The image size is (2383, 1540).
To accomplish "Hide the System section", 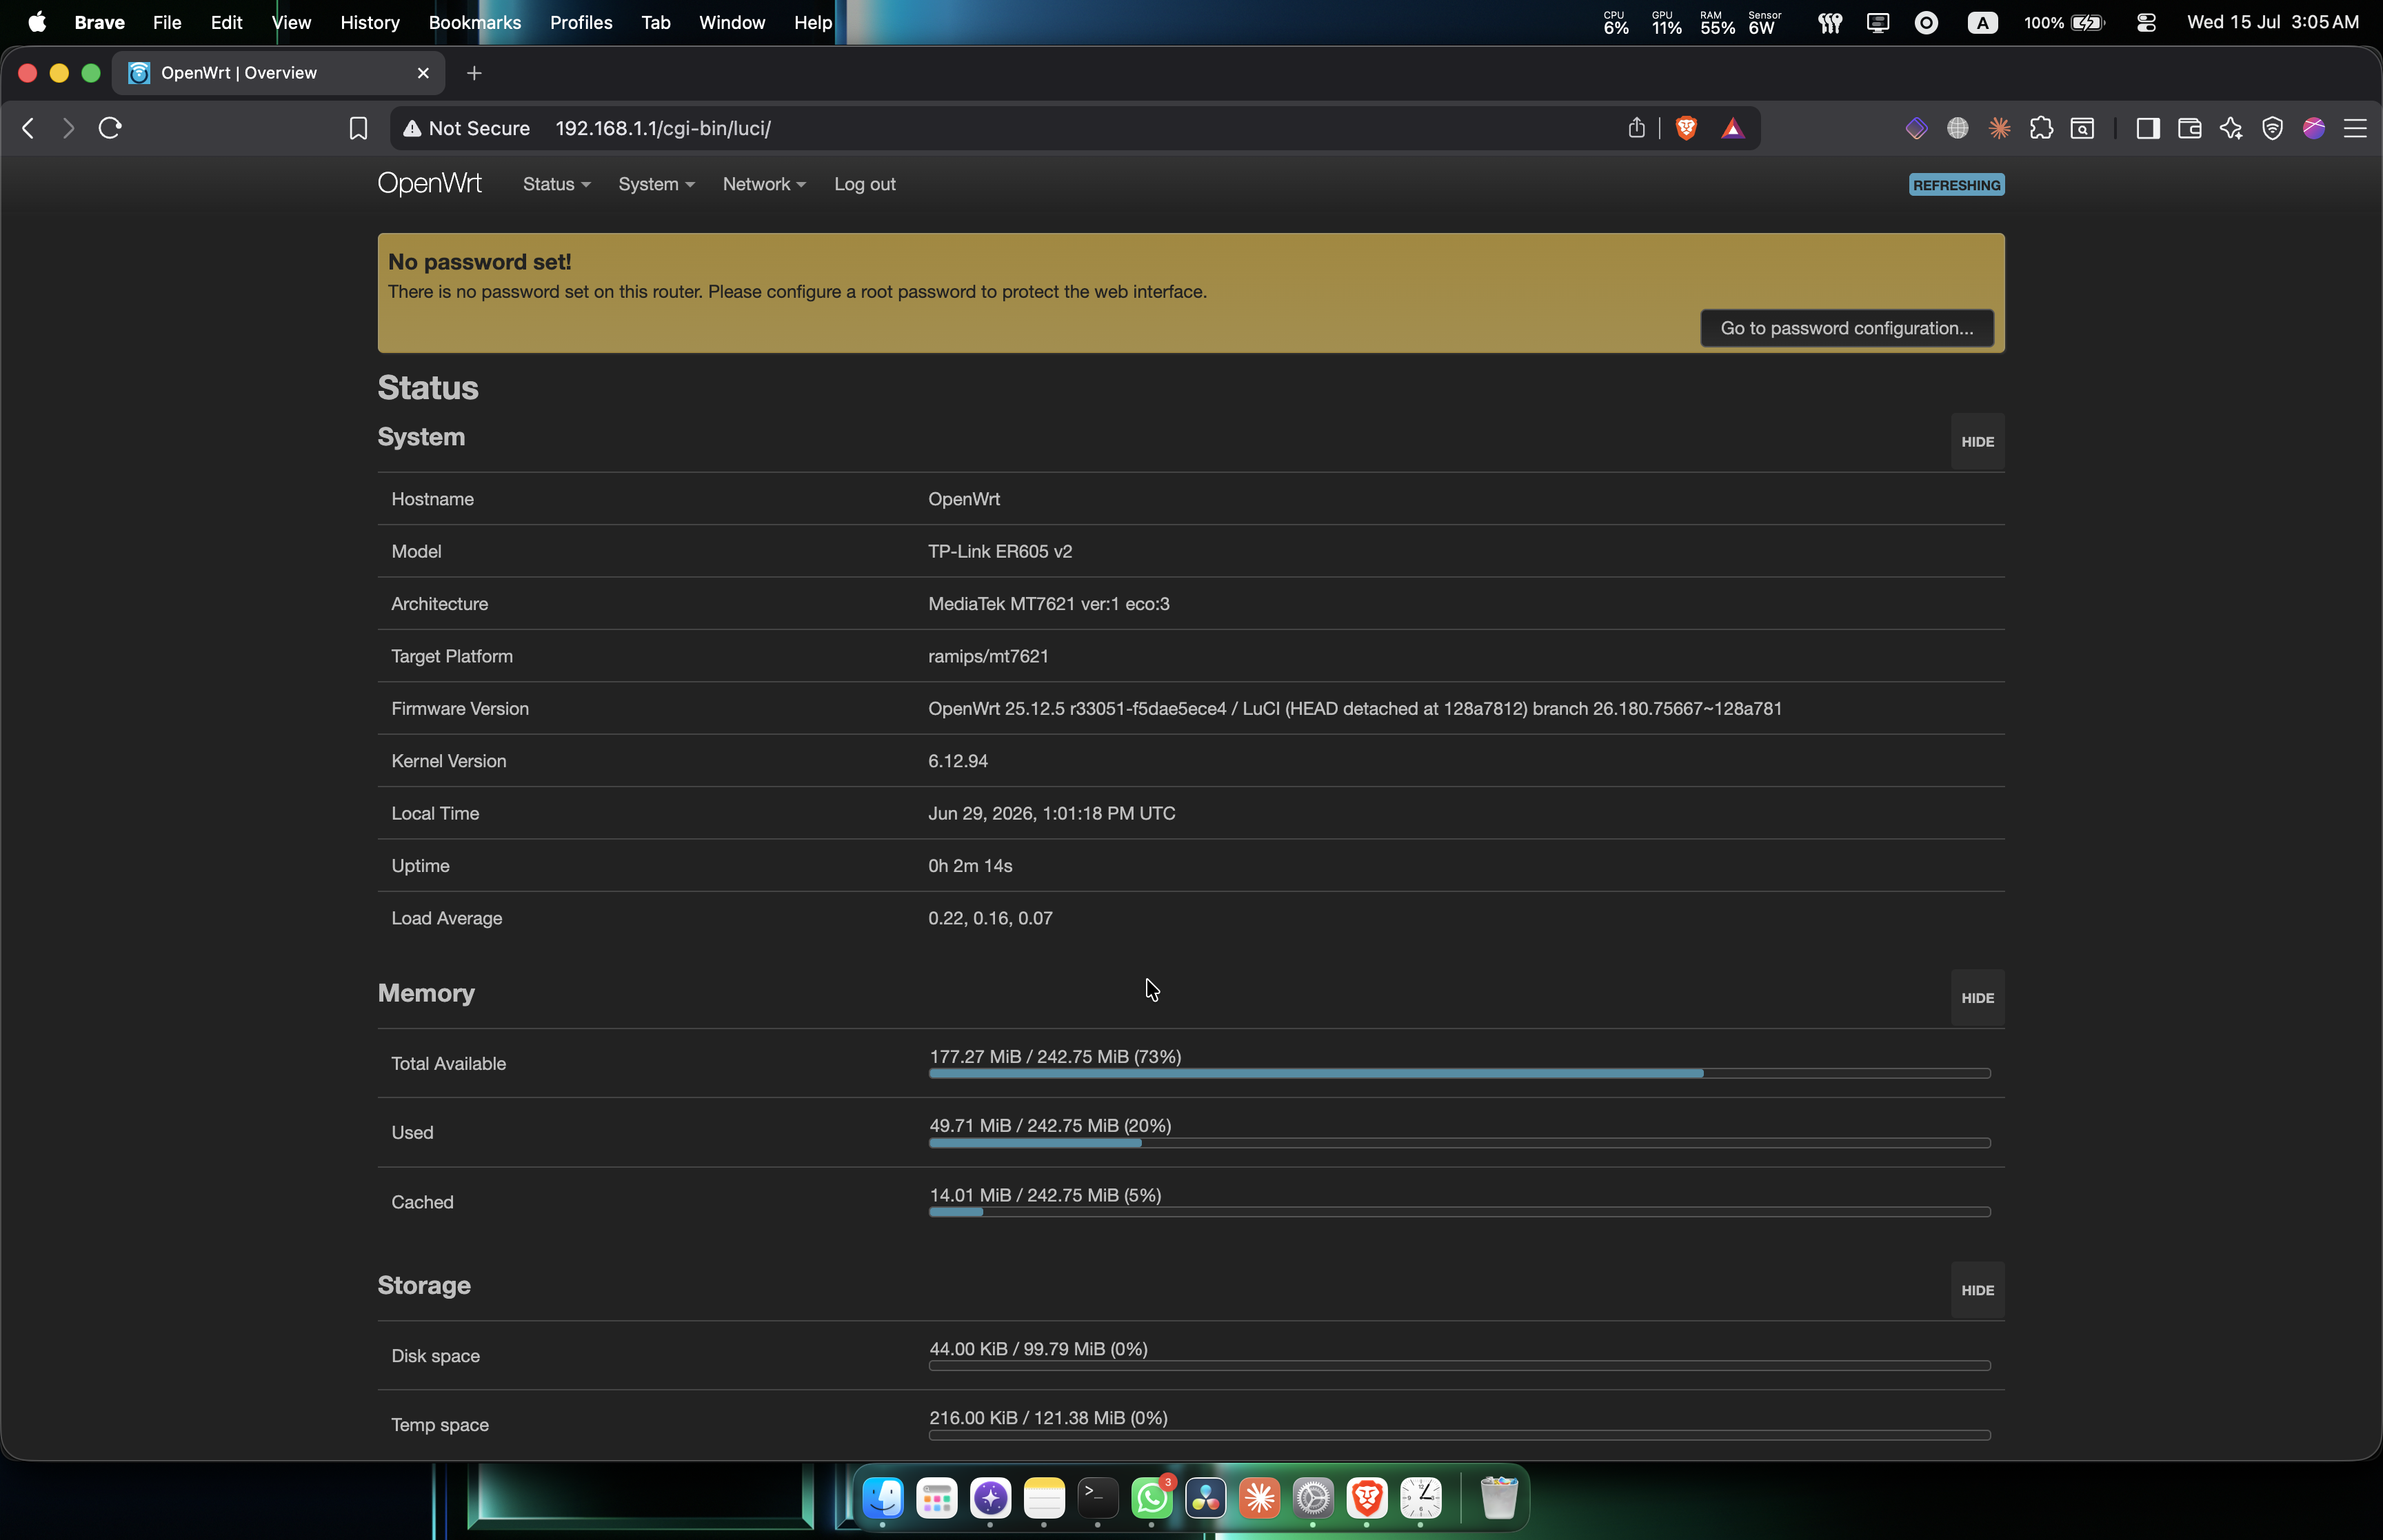I will 1977,441.
